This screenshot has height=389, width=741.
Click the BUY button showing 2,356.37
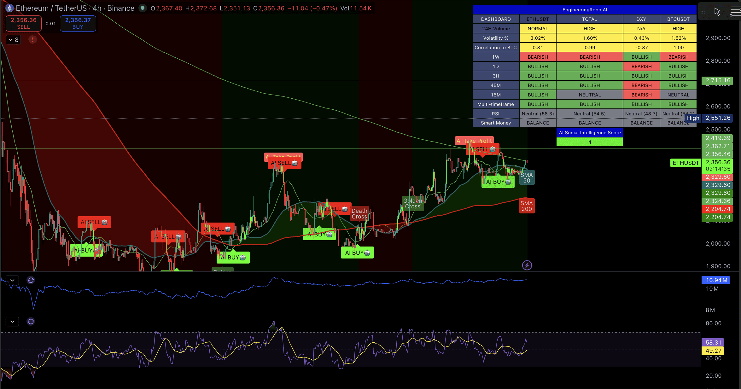(x=78, y=23)
